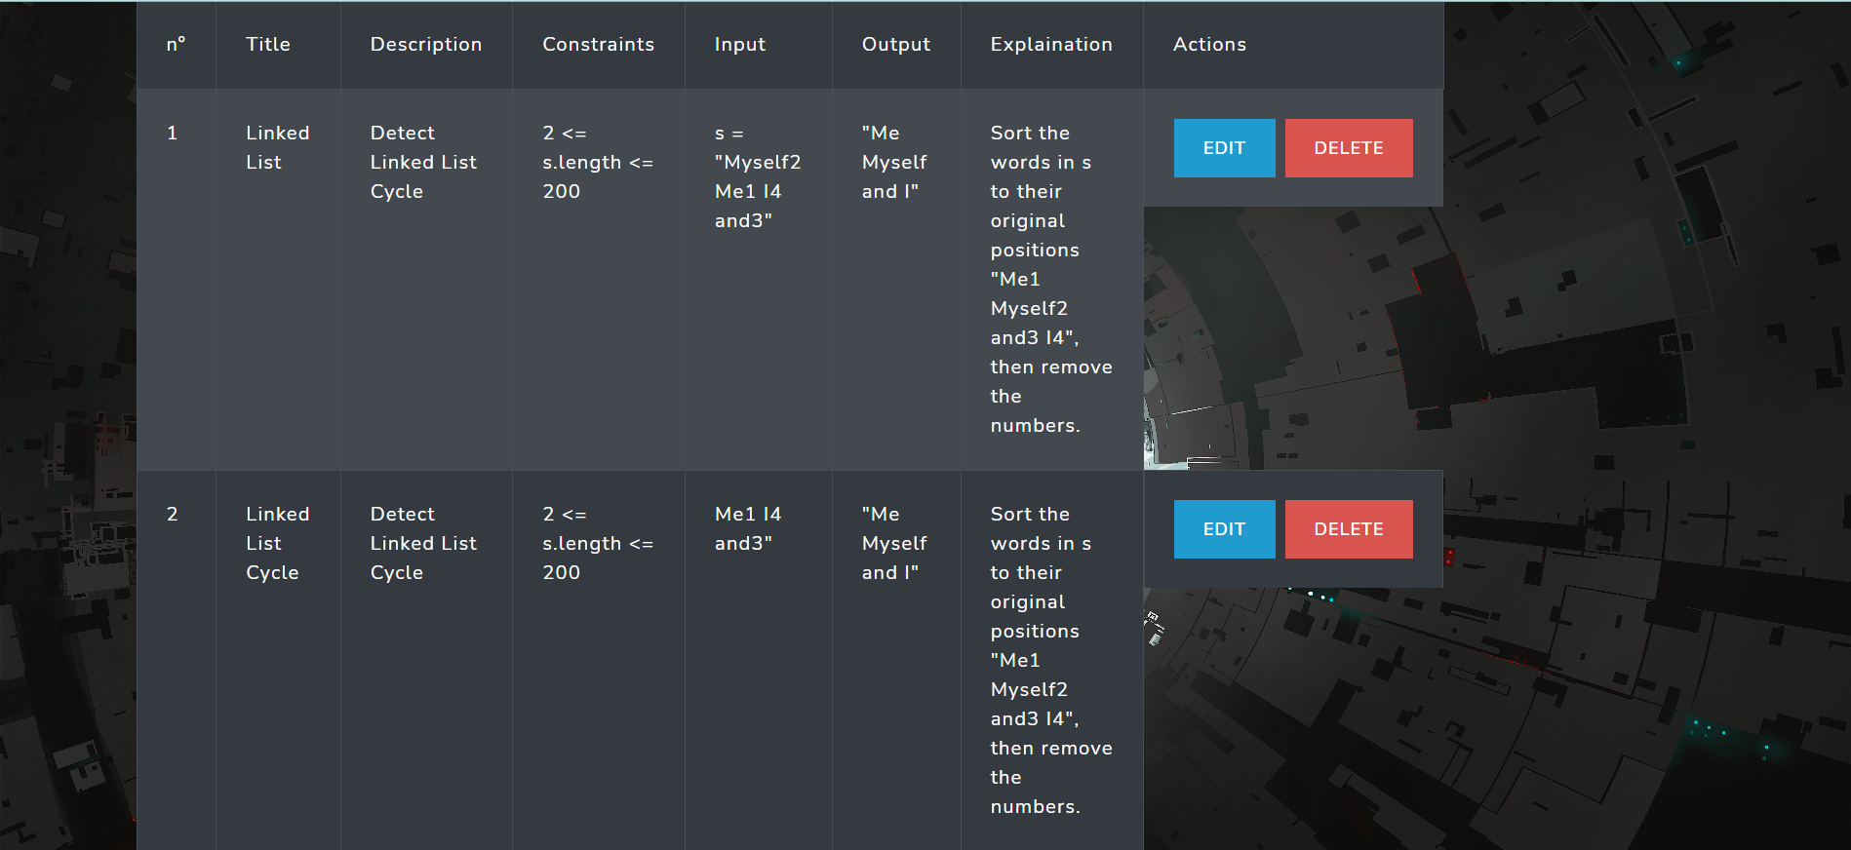Image resolution: width=1851 pixels, height=850 pixels.
Task: Click row 2 input 'Me1 I4 and3"'
Action: [x=748, y=528]
